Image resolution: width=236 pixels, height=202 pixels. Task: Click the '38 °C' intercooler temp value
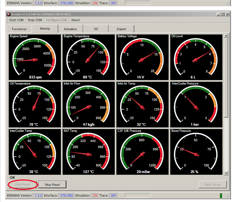tap(34, 172)
